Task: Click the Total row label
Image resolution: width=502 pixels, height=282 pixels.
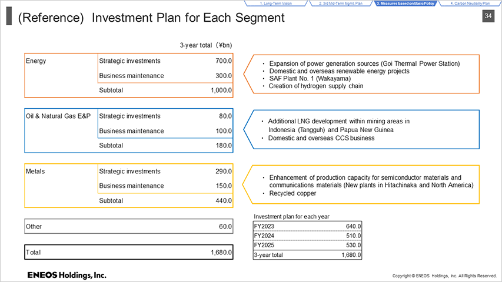Action: (x=33, y=252)
